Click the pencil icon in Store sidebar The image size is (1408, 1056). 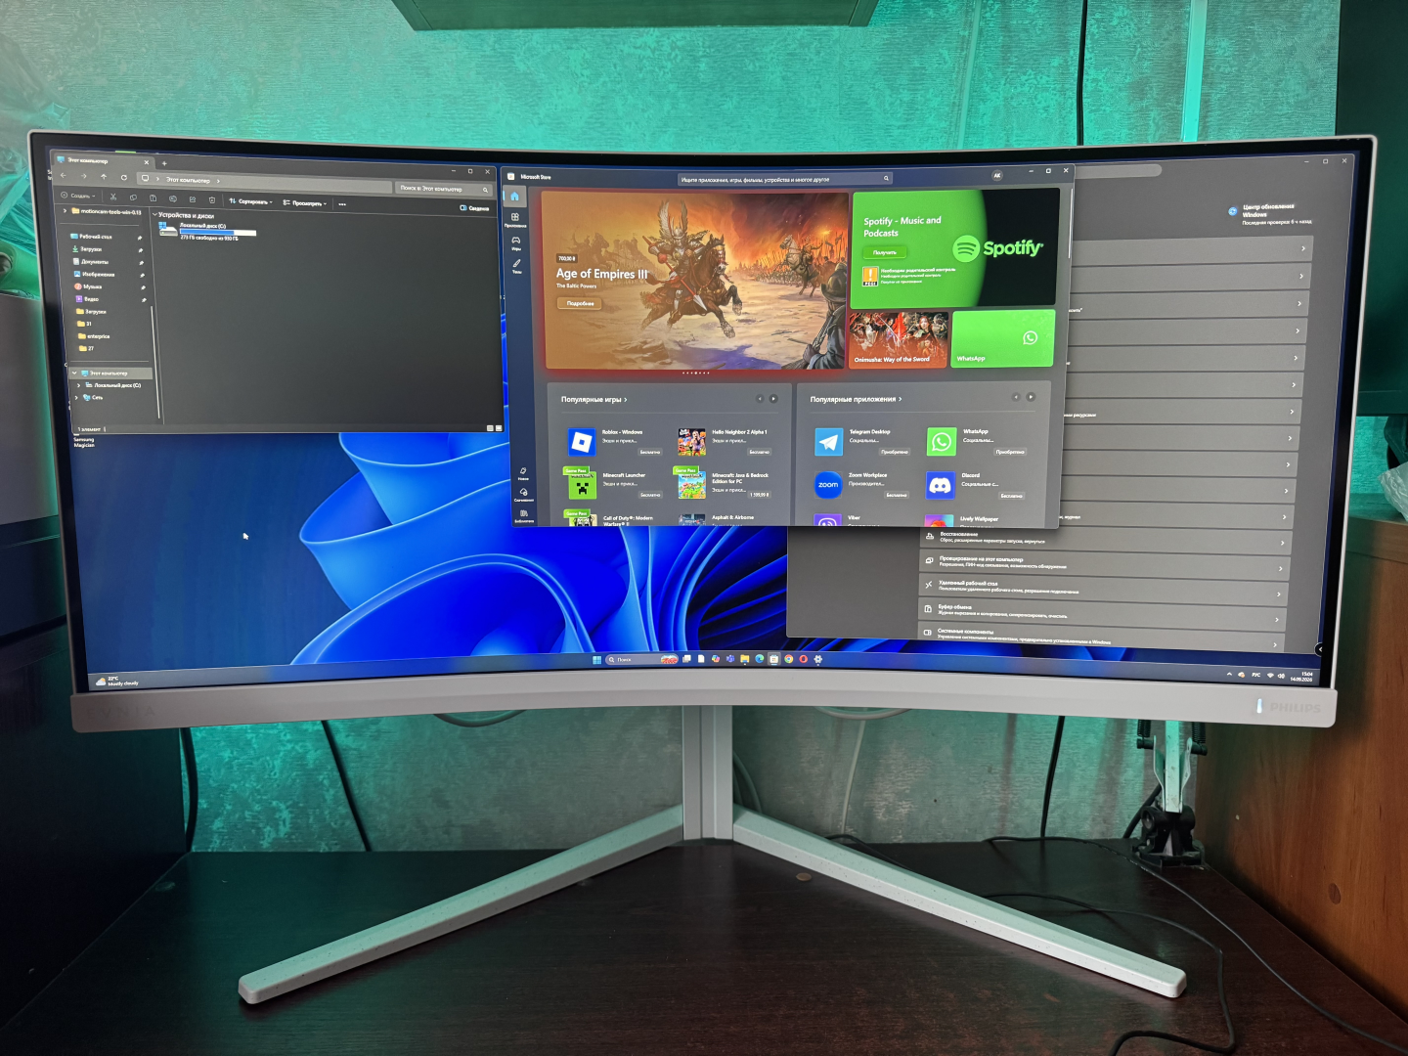click(516, 265)
